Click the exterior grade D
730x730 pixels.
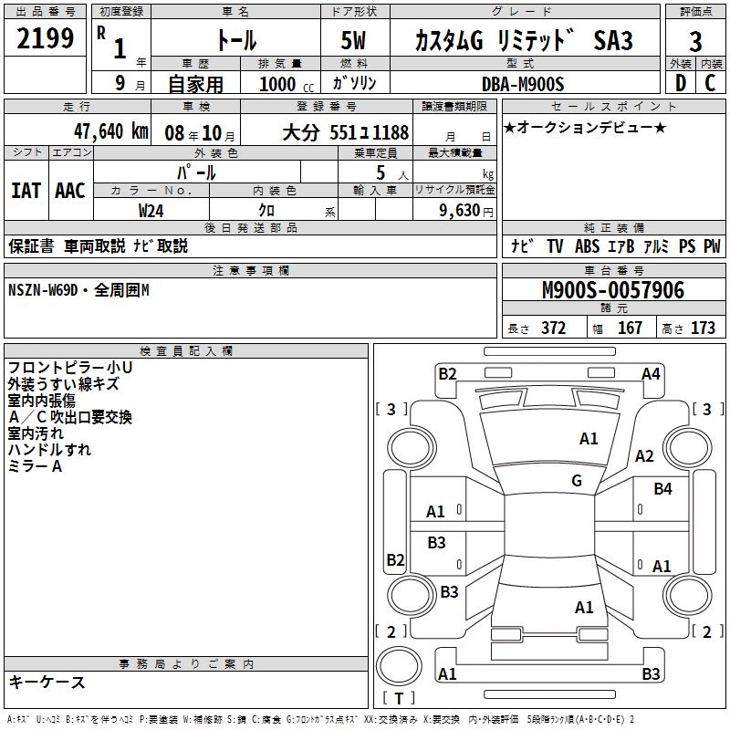[681, 83]
